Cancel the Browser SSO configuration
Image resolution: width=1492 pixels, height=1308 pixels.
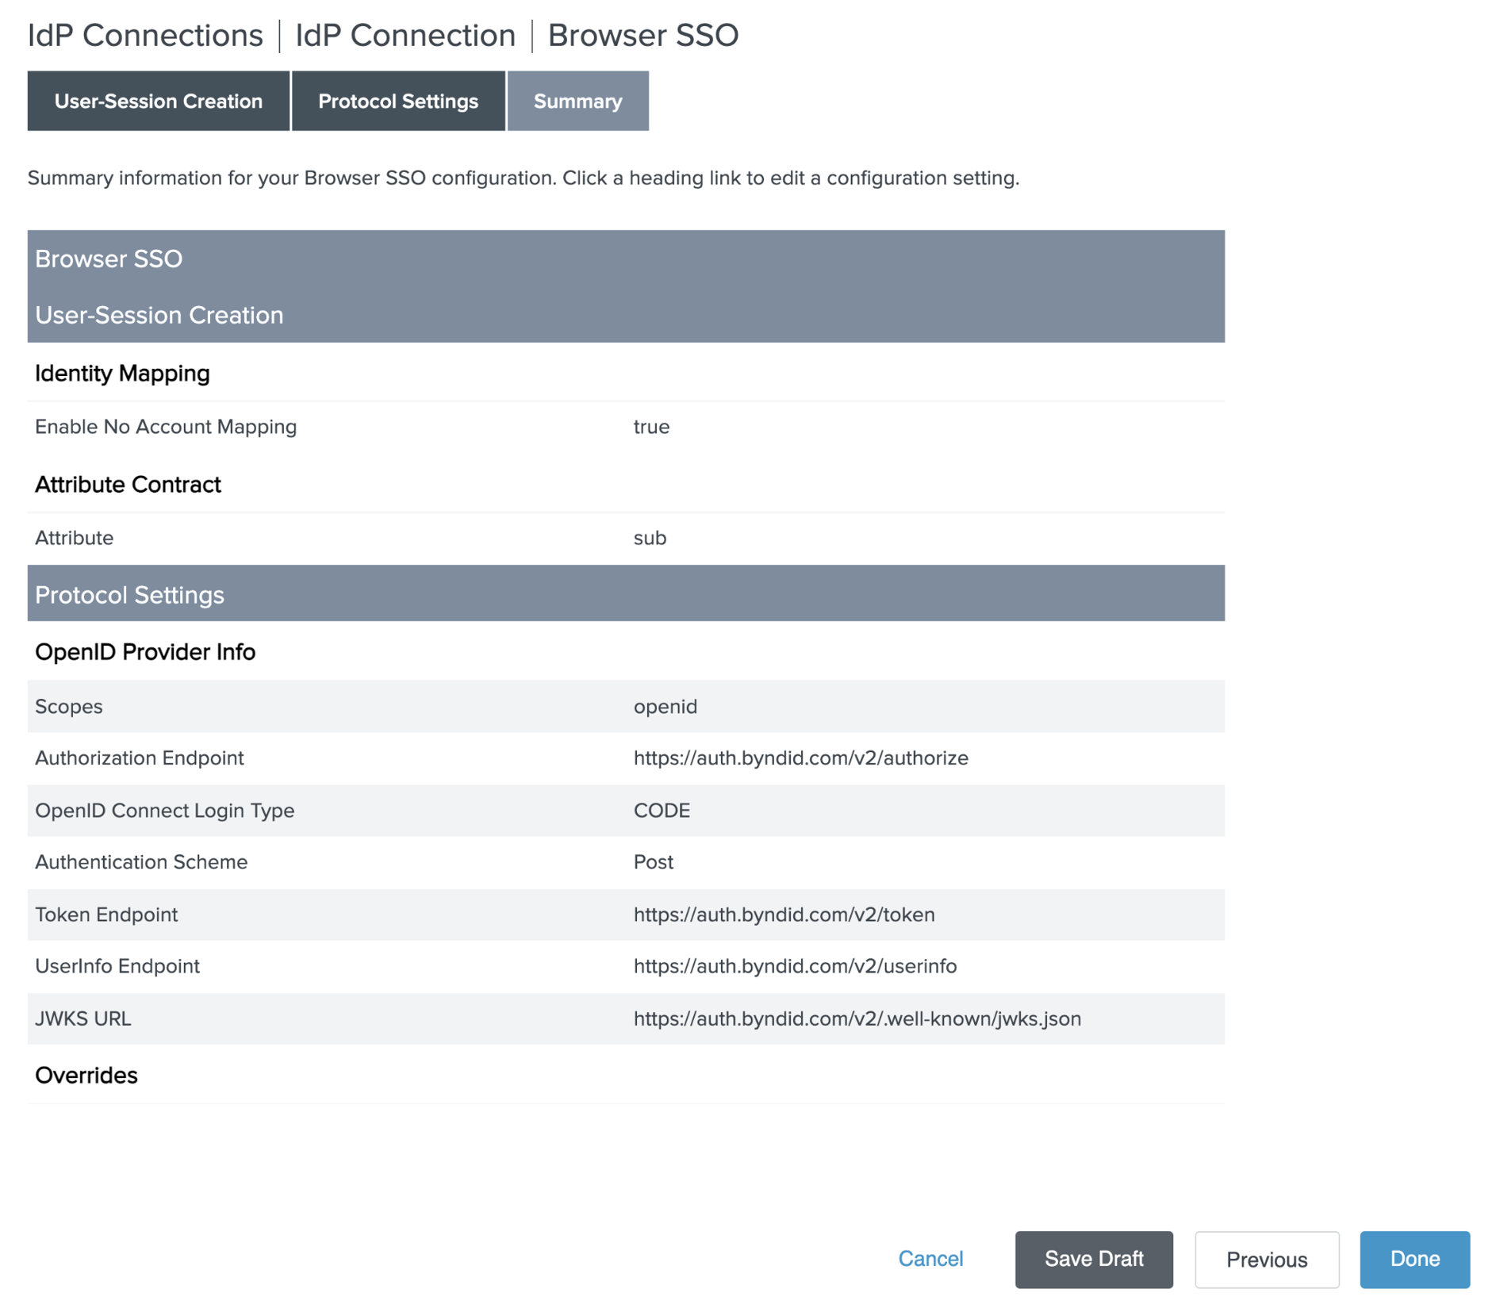point(930,1259)
